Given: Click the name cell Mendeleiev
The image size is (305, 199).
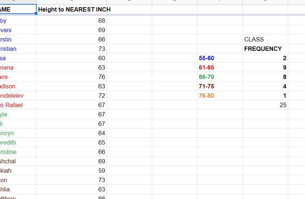Looking at the screenshot, I should pyautogui.click(x=18, y=96).
